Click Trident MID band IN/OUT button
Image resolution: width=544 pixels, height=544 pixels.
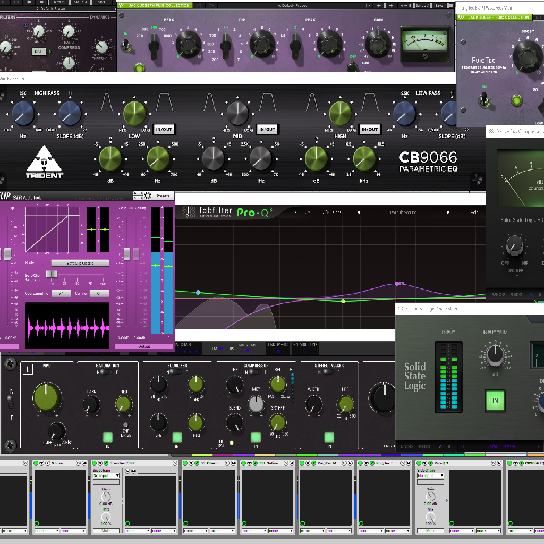coord(267,130)
